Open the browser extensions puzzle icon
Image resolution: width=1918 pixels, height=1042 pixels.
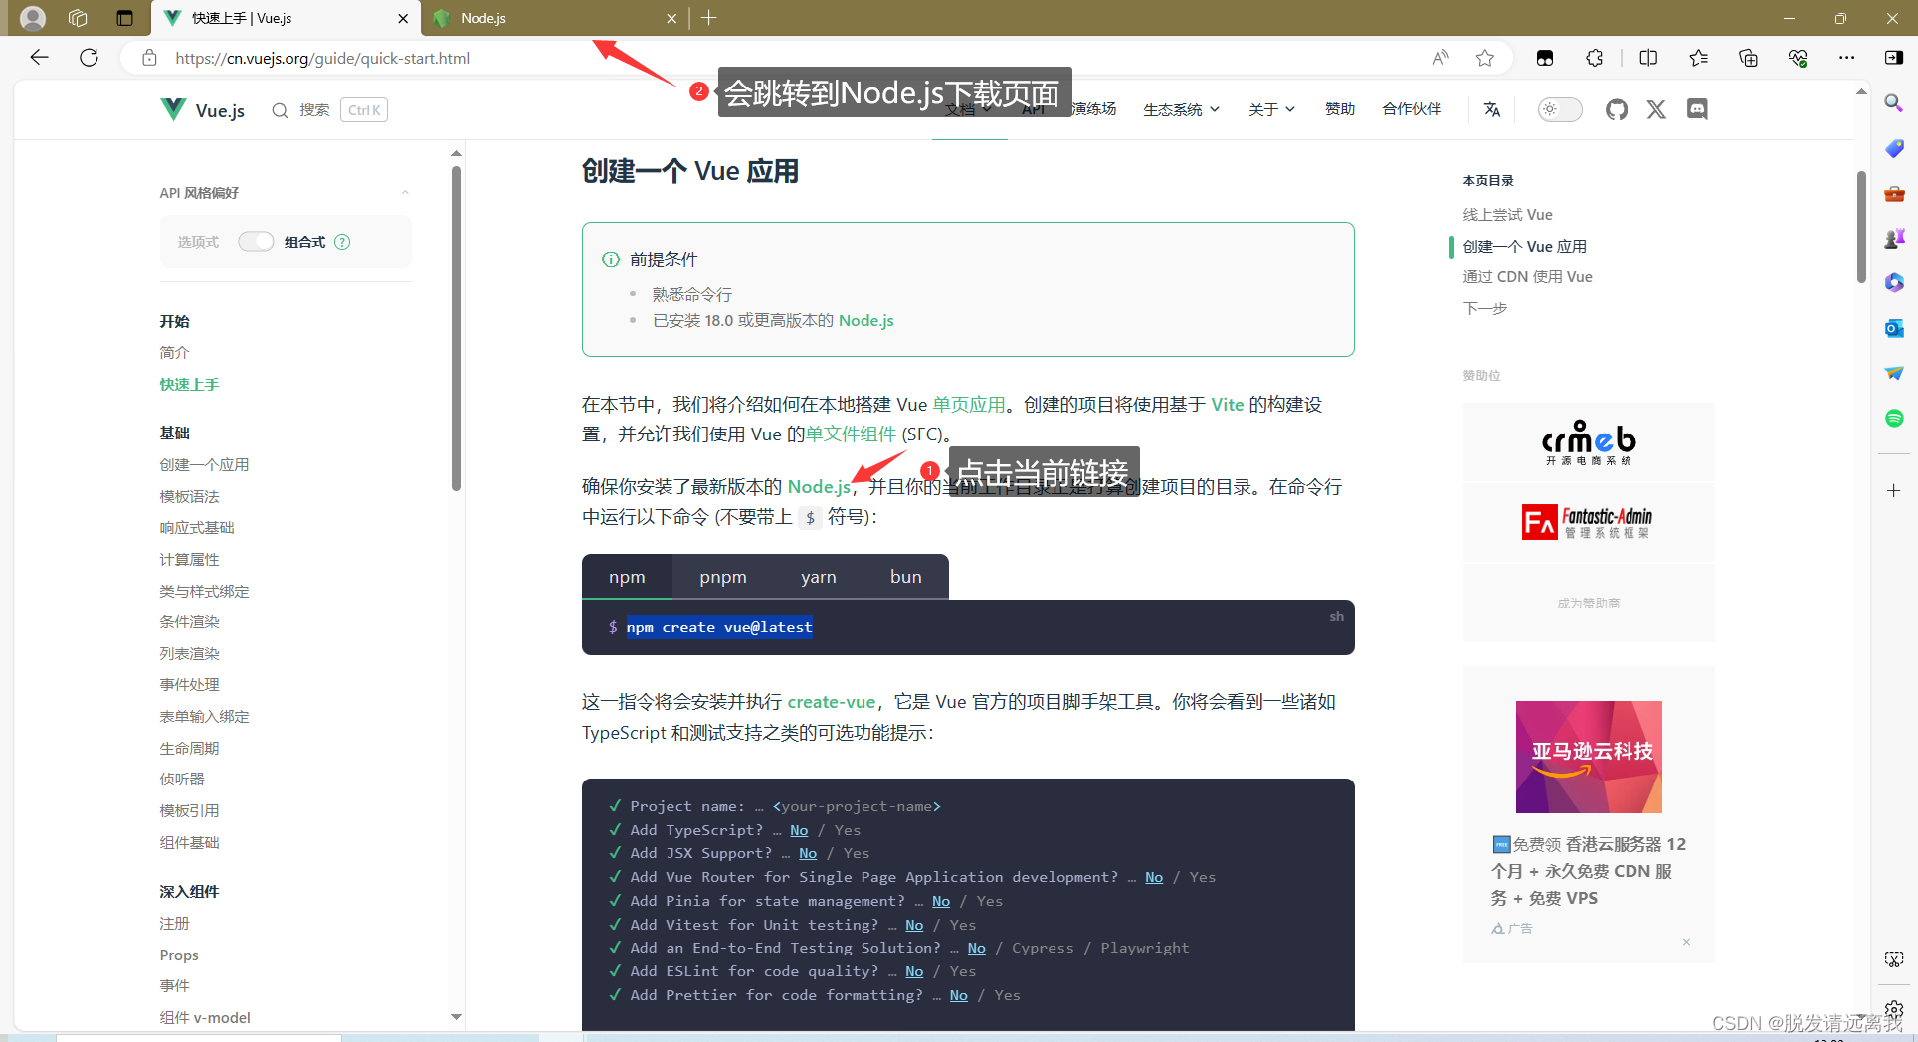pyautogui.click(x=1595, y=58)
